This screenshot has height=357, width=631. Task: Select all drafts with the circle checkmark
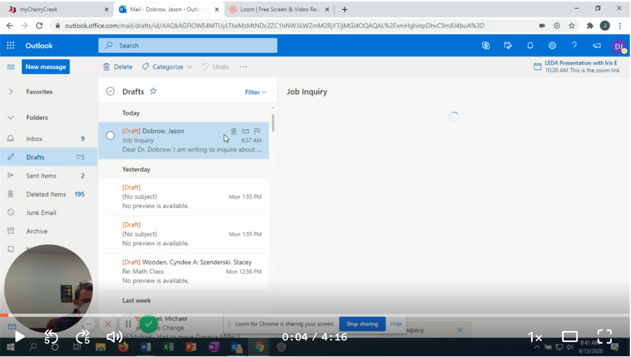110,91
